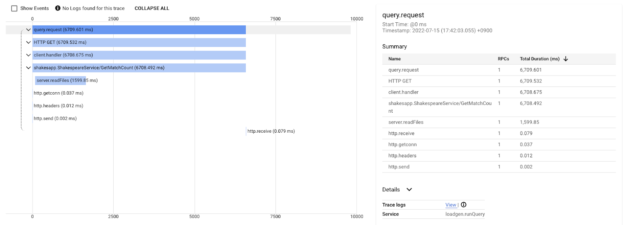This screenshot has width=627, height=225.
Task: Click the info icon next to View link
Action: click(464, 205)
